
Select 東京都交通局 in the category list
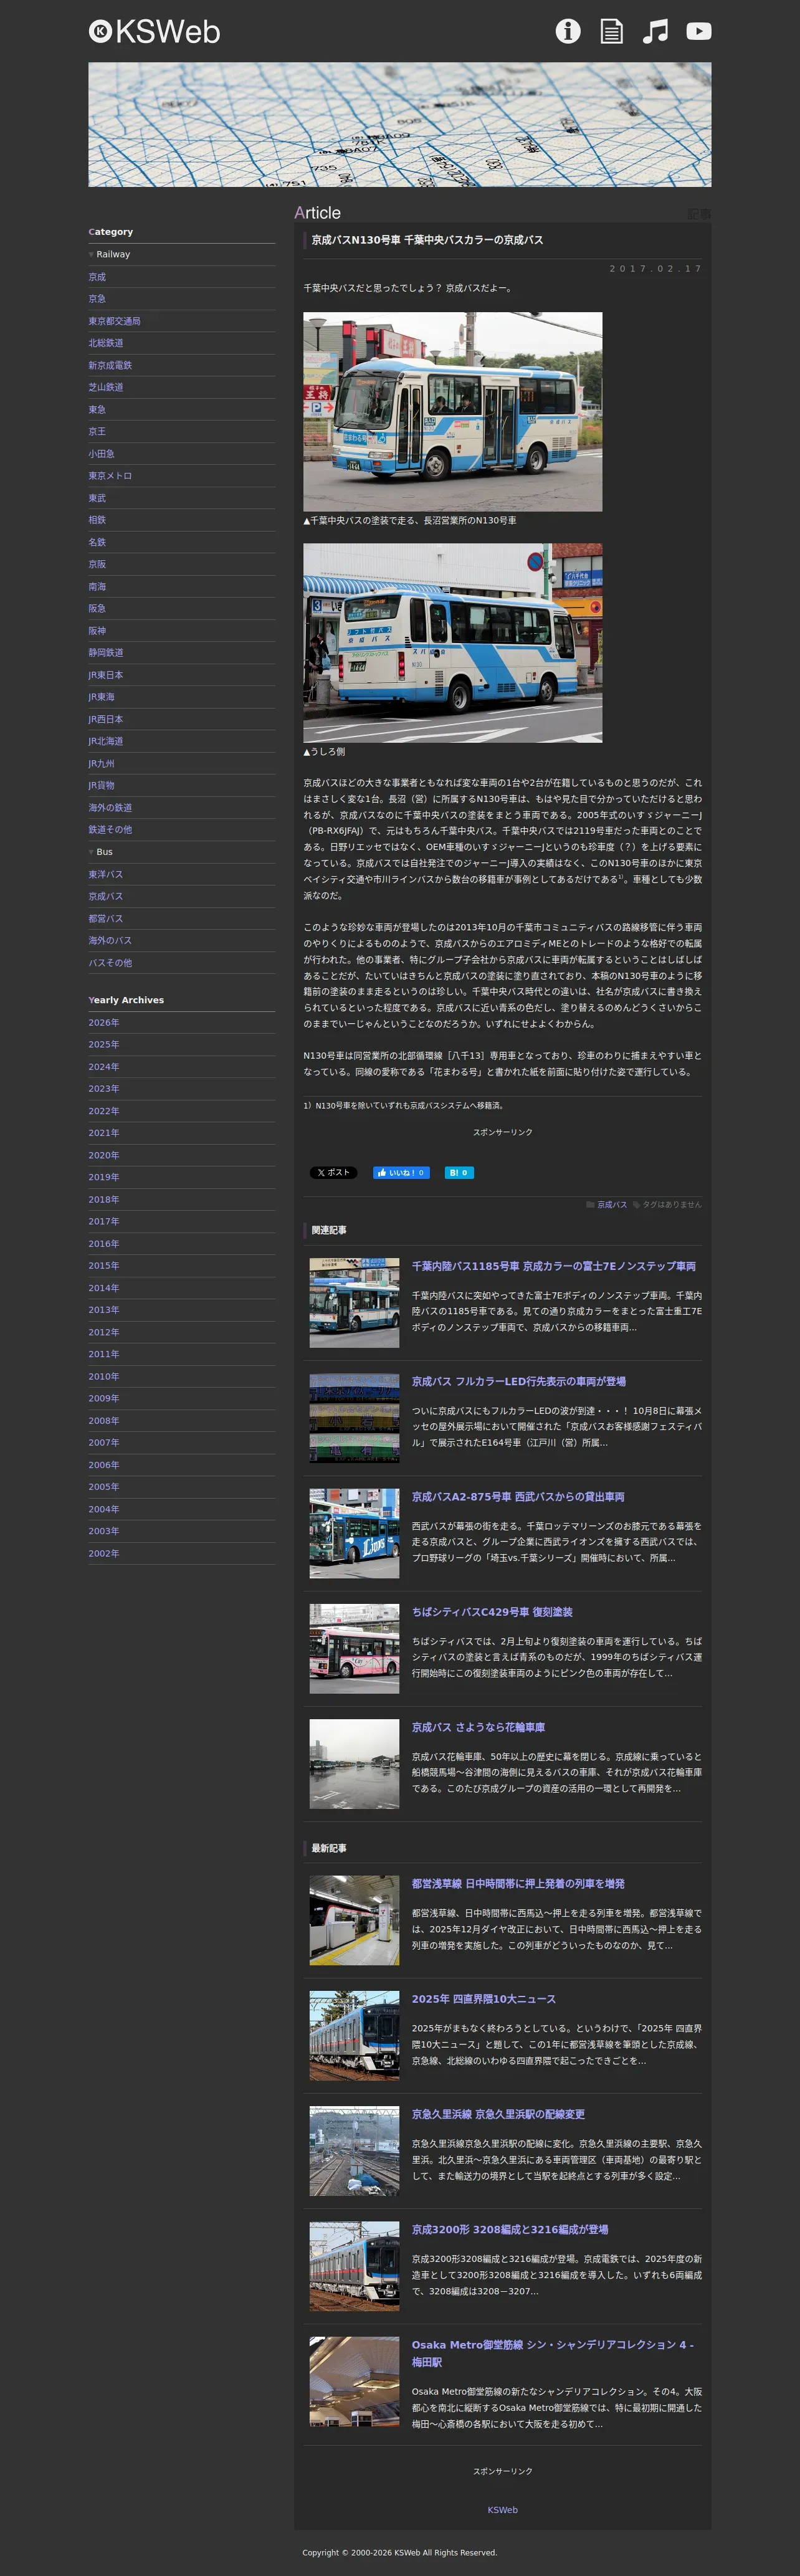pyautogui.click(x=114, y=321)
